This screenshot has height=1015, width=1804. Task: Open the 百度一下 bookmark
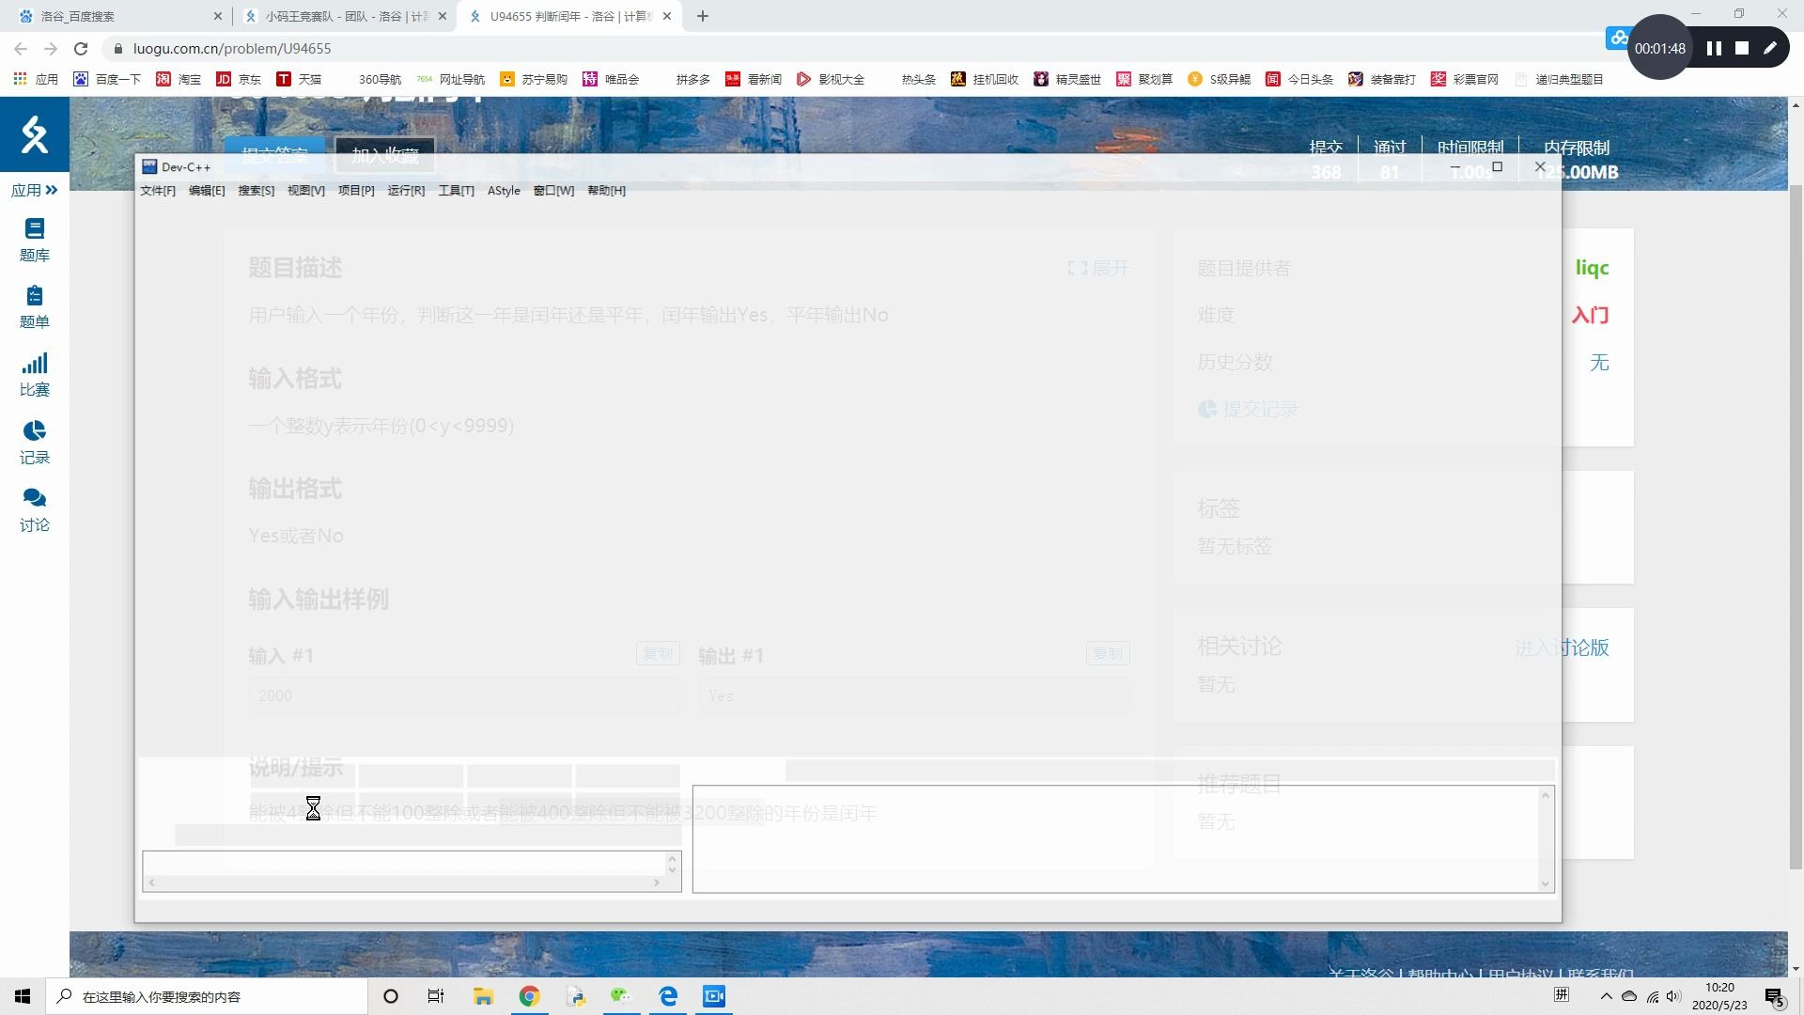pyautogui.click(x=107, y=79)
